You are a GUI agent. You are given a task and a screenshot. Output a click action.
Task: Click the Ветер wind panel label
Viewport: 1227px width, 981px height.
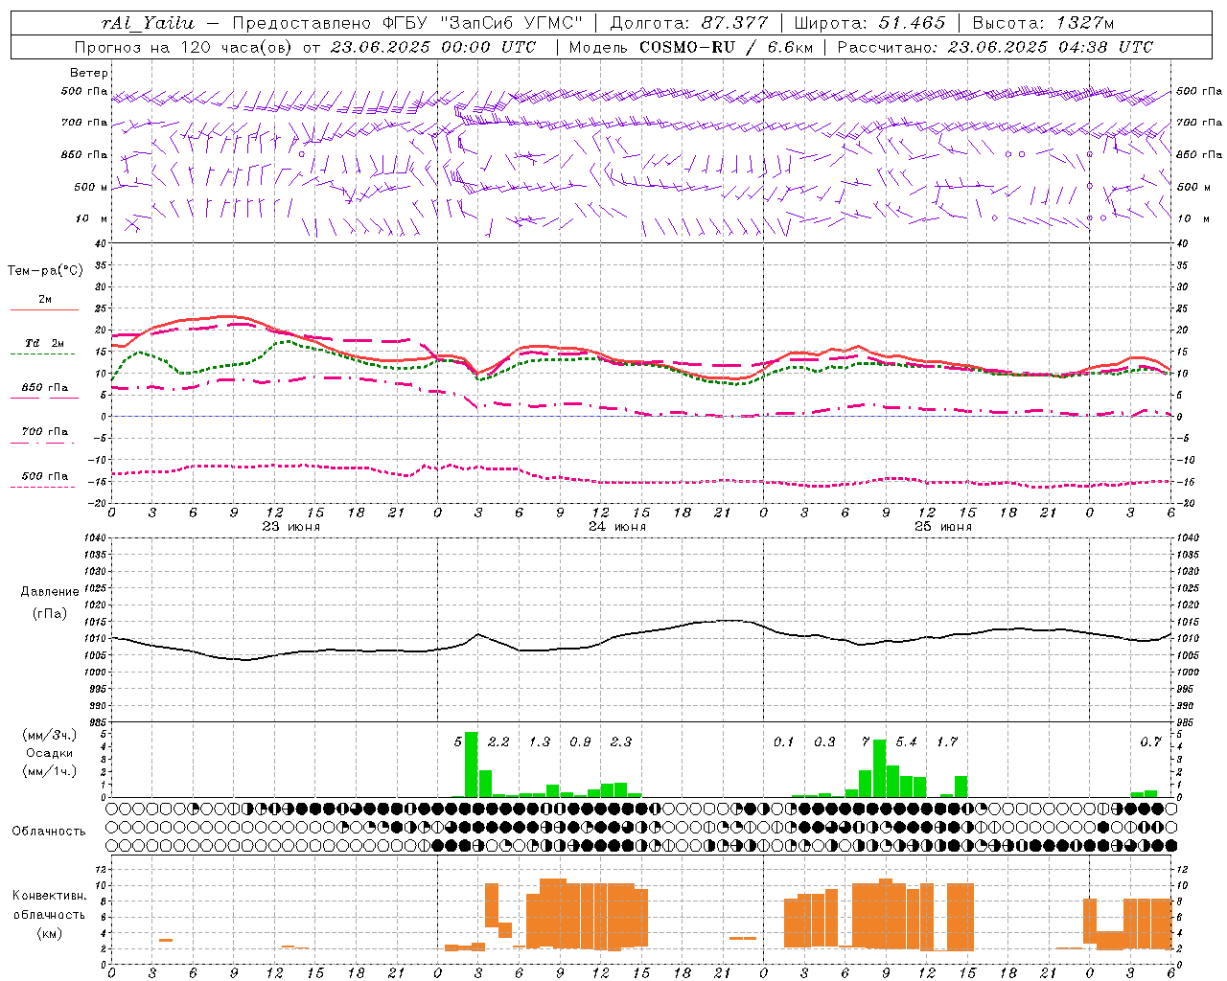tap(89, 73)
